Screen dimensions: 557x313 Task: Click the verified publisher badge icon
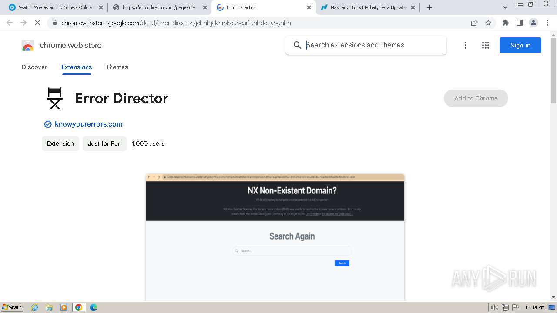(48, 124)
